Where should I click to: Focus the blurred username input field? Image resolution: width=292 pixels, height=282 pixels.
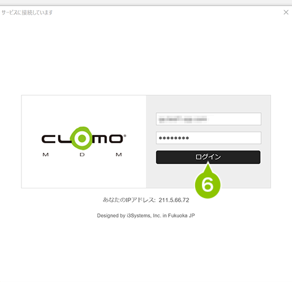pyautogui.click(x=209, y=119)
